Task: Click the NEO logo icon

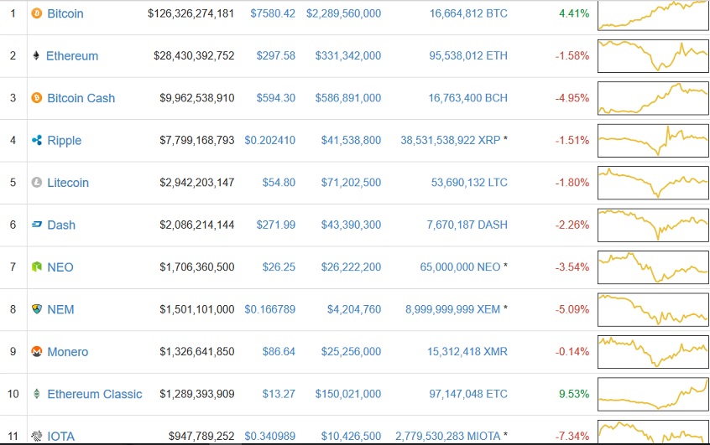Action: pos(36,267)
